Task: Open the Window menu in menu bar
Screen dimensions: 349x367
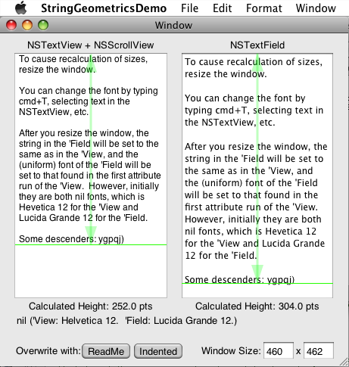Action: (x=316, y=8)
